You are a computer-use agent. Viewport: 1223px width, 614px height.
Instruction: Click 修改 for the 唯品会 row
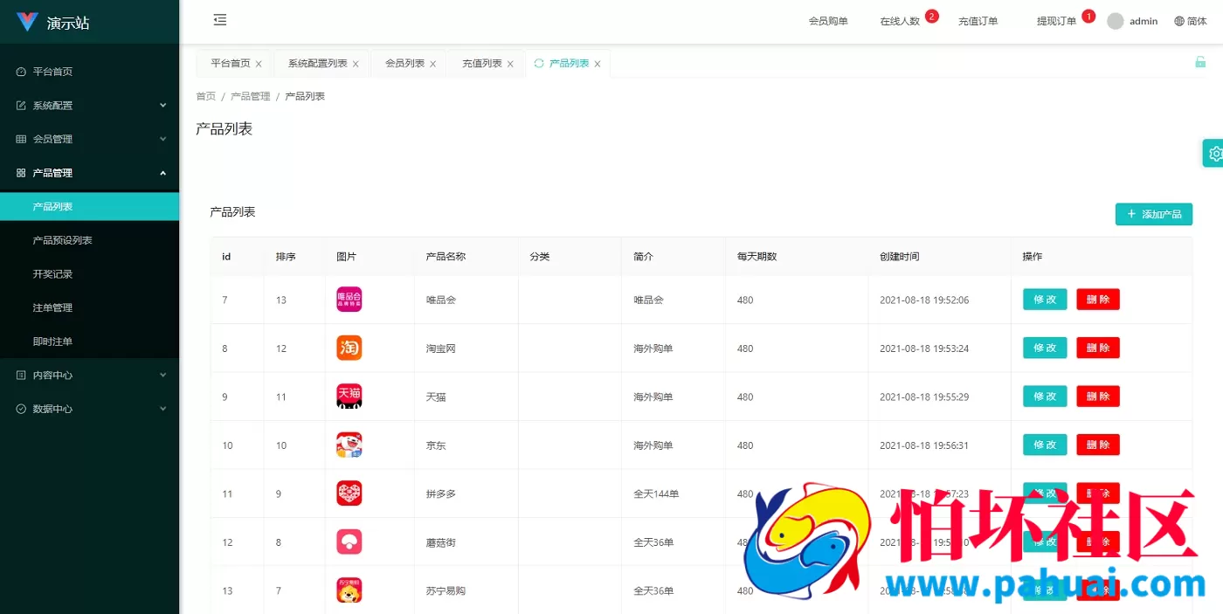[x=1045, y=300]
